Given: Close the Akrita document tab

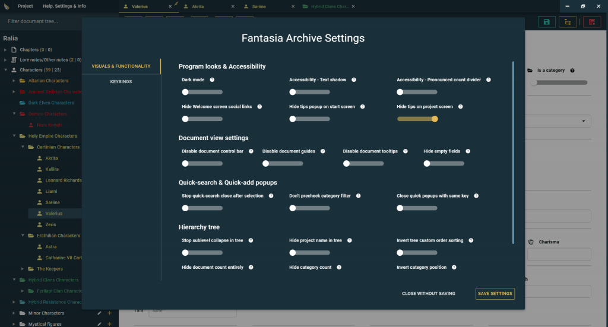Looking at the screenshot, I should (x=232, y=7).
